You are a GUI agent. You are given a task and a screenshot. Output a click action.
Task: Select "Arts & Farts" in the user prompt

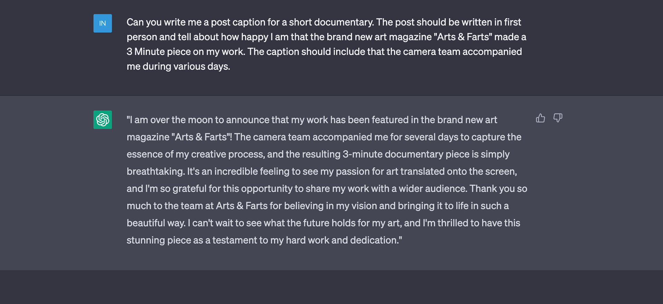463,37
